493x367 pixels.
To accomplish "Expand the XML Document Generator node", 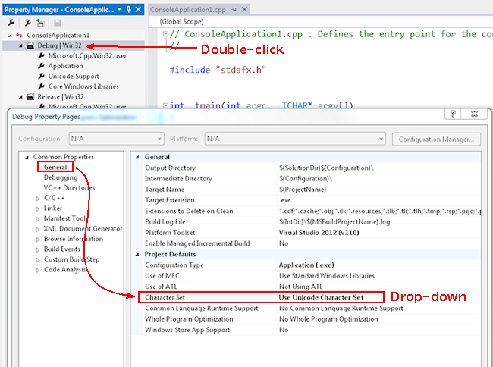I will 38,229.
